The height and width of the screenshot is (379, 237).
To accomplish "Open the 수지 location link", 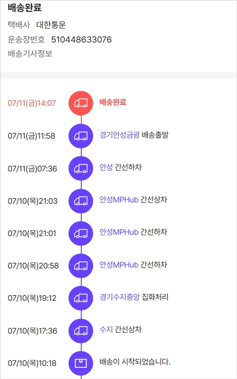I will (x=106, y=329).
